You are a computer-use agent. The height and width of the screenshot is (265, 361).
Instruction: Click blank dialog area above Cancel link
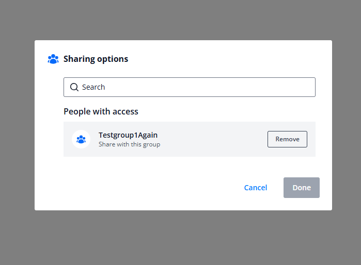256,167
